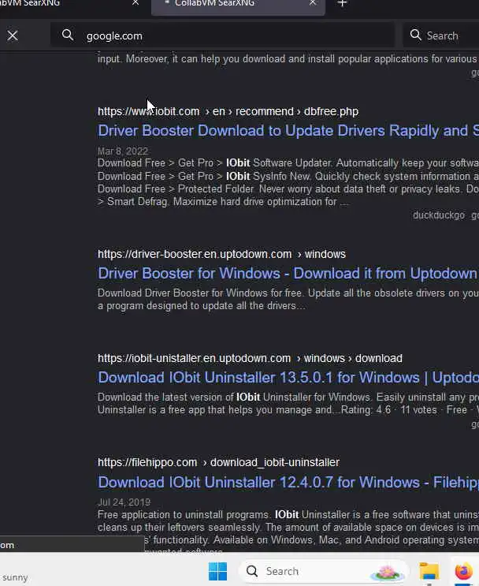Open Driver Booster Download to Update Drivers link
This screenshot has width=479, height=586.
(288, 131)
